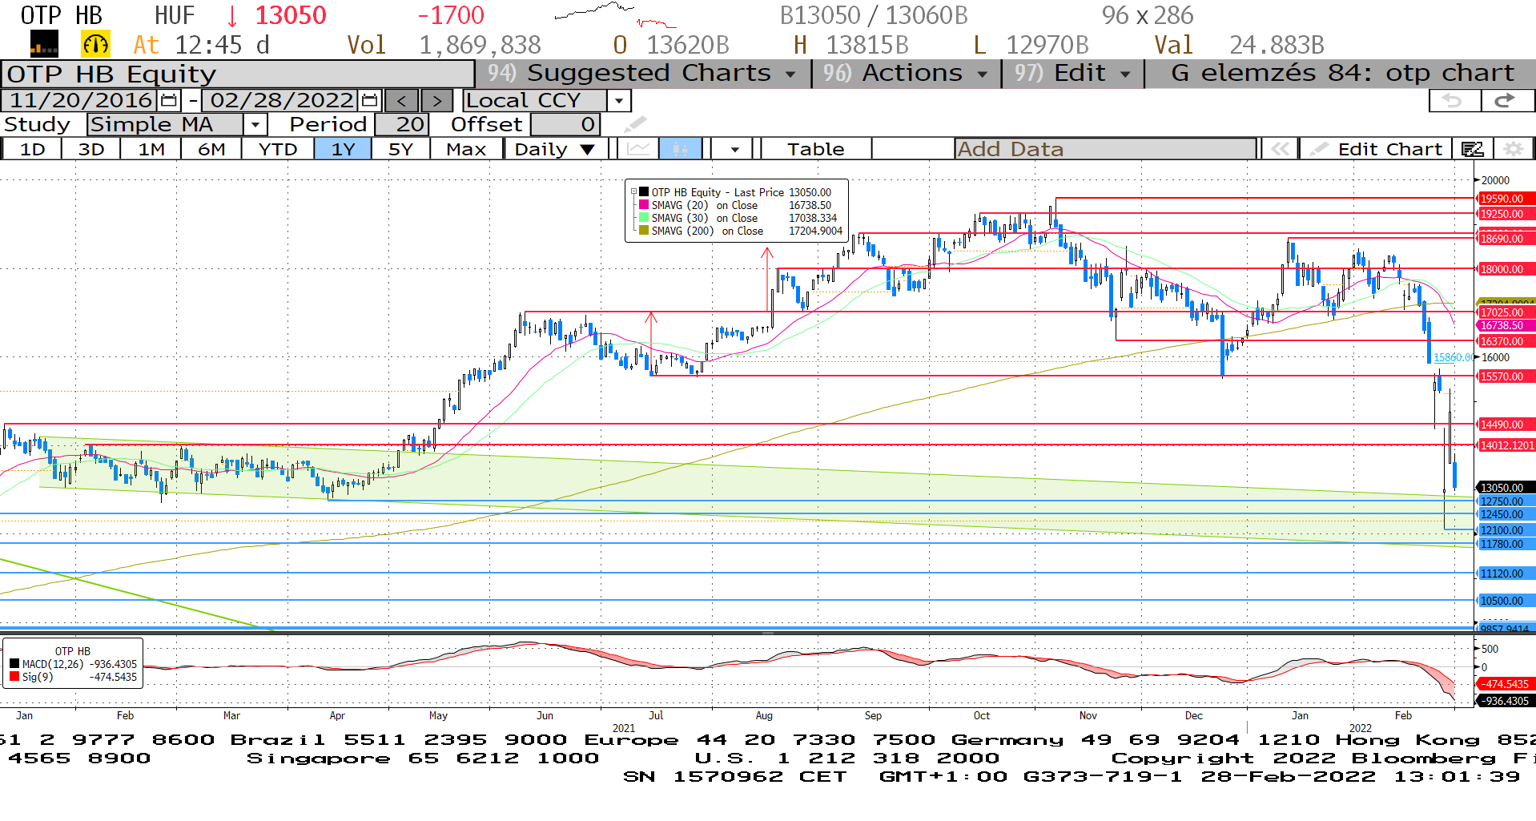
Task: Click the Period value field 20
Action: (402, 125)
